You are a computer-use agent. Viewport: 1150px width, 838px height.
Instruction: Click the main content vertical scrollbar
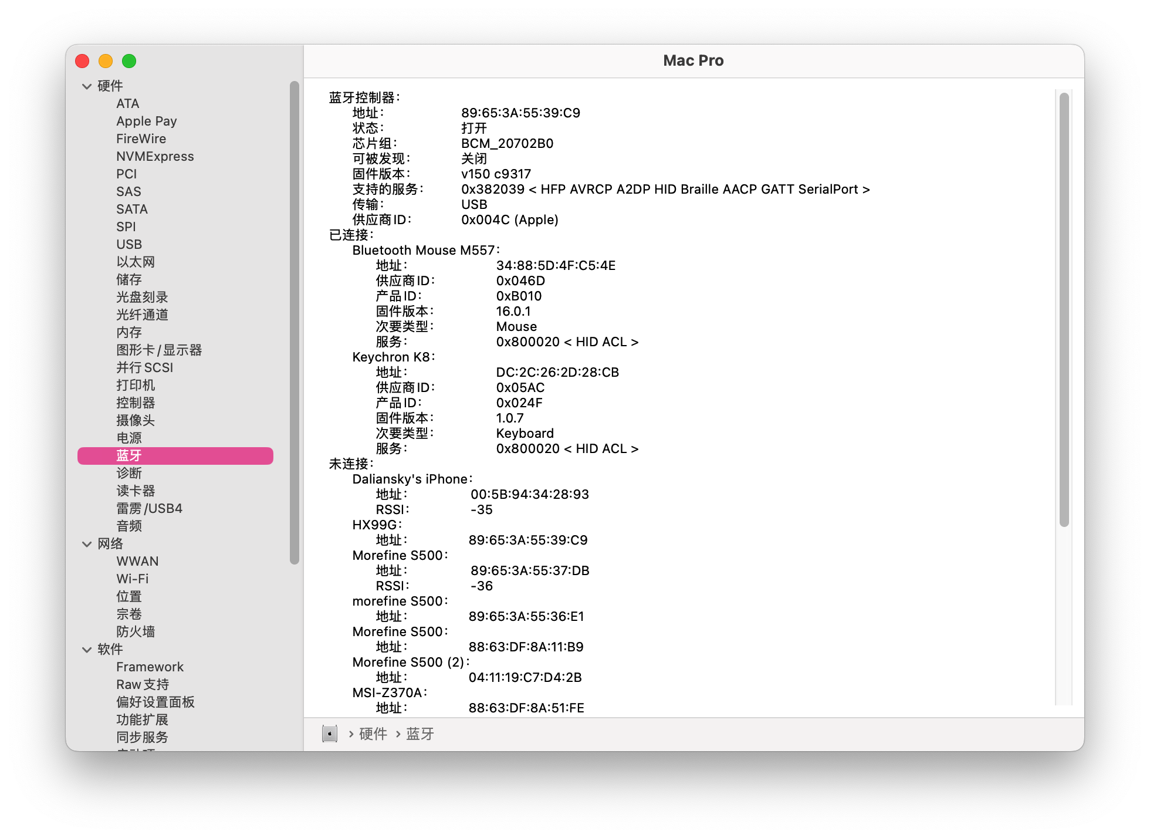tap(1064, 310)
